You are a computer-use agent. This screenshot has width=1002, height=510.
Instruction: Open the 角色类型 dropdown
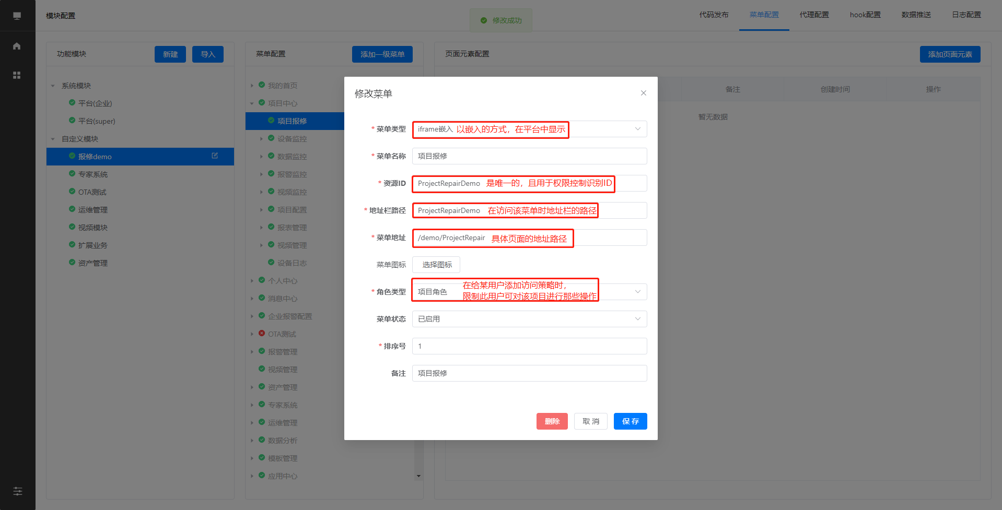click(529, 292)
